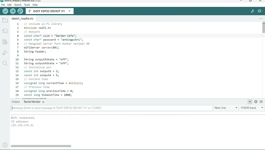
Task: Open the Serial Monitor magnifier icon in toolbar
Action: click(x=260, y=11)
